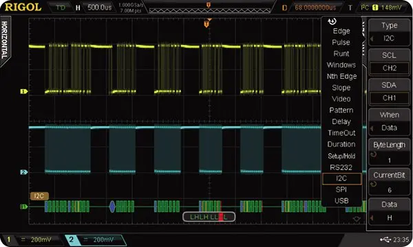Click the 68.0000000us delay readout
The height and width of the screenshot is (247, 413).
[315, 8]
